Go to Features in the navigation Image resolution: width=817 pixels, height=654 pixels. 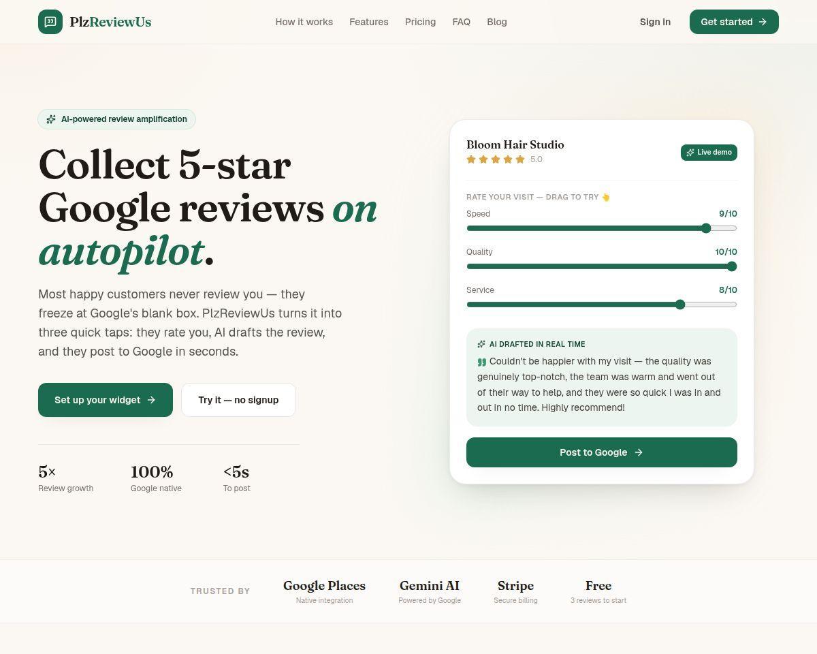[369, 22]
